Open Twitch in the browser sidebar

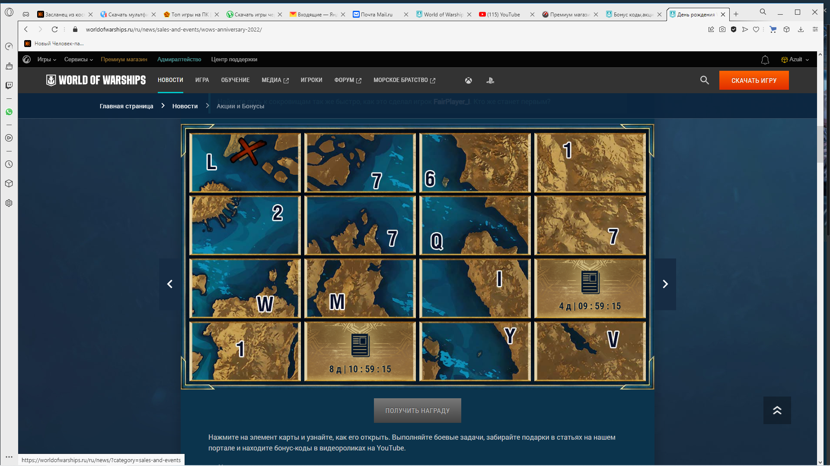point(9,85)
